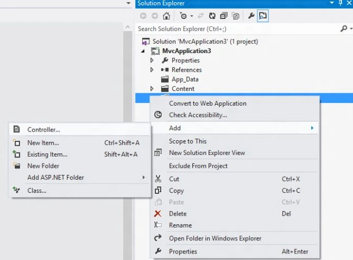
Task: Toggle the Preview Selected Items button
Action: [x=263, y=16]
